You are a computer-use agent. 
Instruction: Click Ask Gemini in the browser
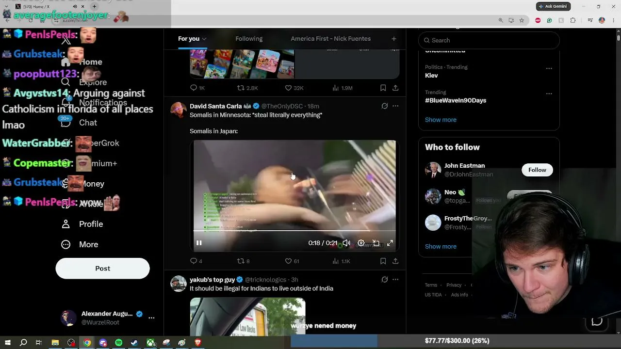[x=553, y=6]
